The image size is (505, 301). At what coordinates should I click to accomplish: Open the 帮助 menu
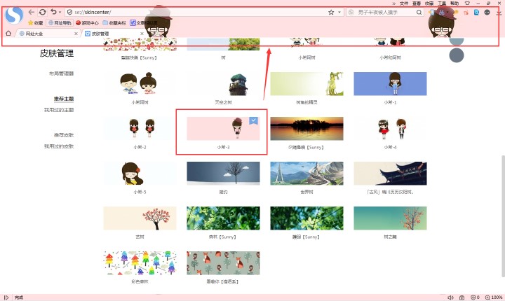pyautogui.click(x=454, y=3)
